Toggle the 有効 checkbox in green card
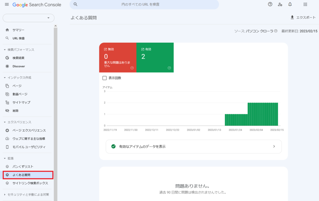Viewport: 319px width, 201px height. click(143, 49)
